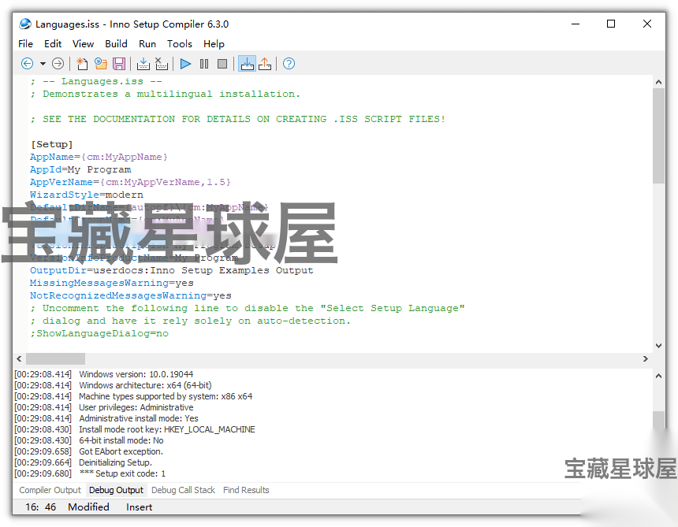Open the Edit menu
The image size is (678, 527).
click(x=53, y=43)
